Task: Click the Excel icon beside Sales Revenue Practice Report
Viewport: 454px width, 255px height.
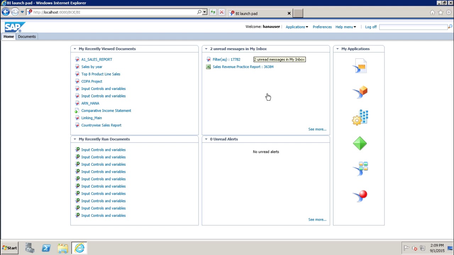Action: click(x=209, y=67)
